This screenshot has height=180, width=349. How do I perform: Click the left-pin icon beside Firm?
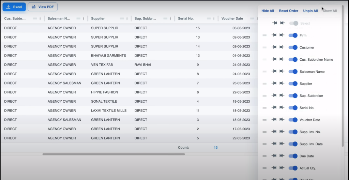pos(274,35)
